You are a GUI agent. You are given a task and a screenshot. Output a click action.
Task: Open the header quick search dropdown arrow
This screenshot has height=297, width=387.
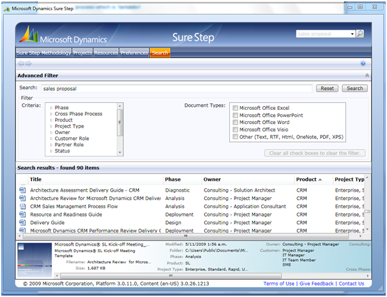pyautogui.click(x=352, y=34)
